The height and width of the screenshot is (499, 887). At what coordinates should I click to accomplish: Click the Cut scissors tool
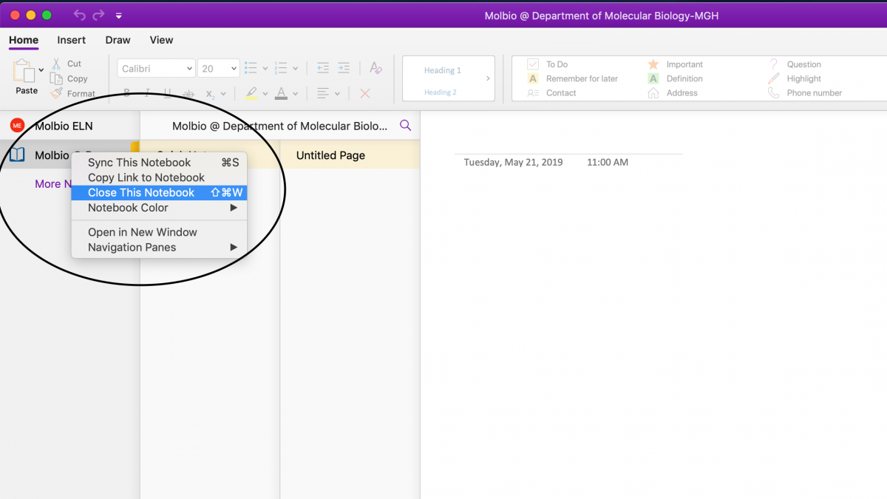pos(66,64)
